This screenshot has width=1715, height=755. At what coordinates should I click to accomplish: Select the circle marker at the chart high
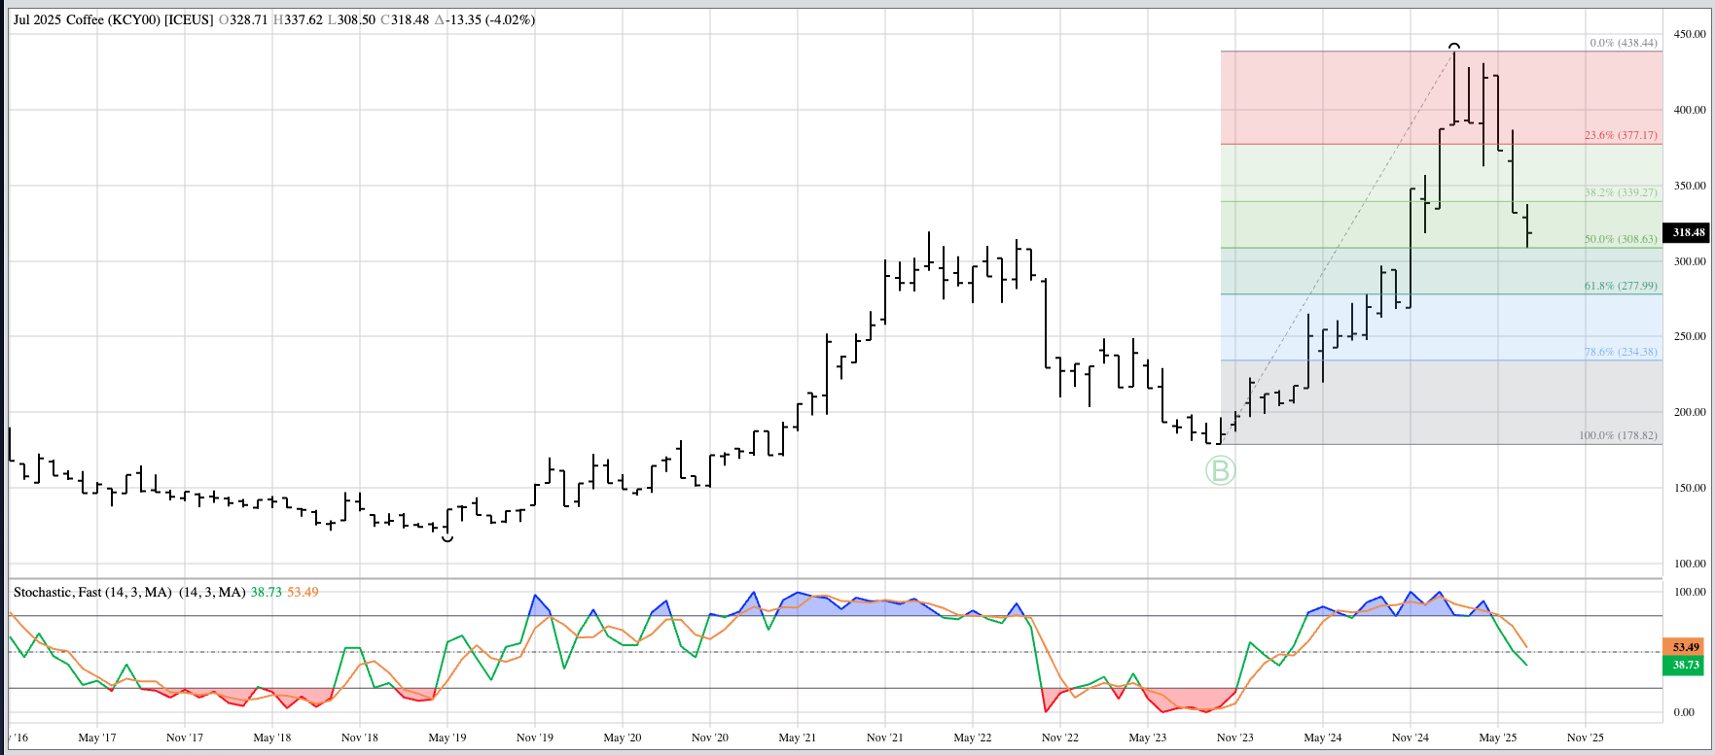1454,46
